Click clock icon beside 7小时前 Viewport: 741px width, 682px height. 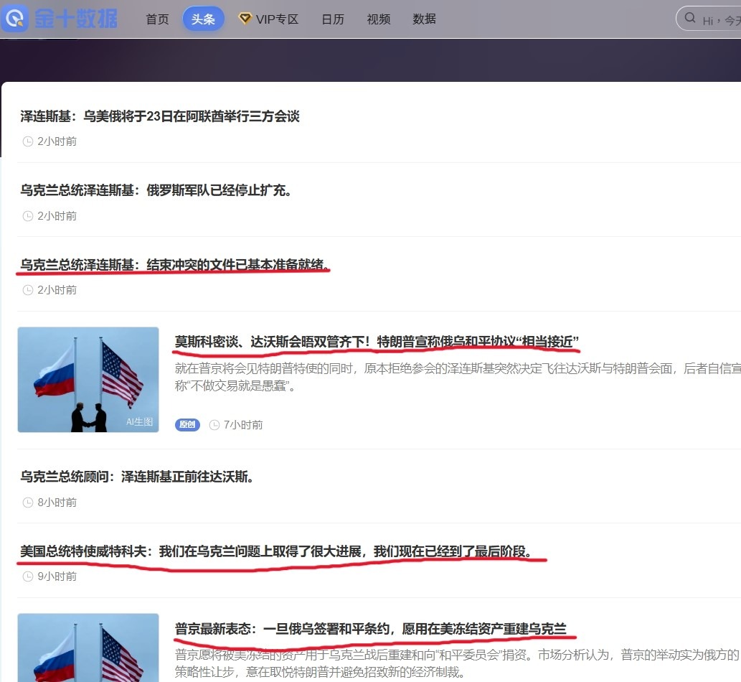214,425
